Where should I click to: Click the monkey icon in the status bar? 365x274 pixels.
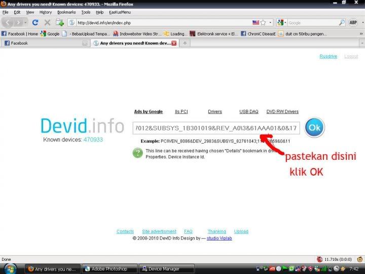pos(360,259)
